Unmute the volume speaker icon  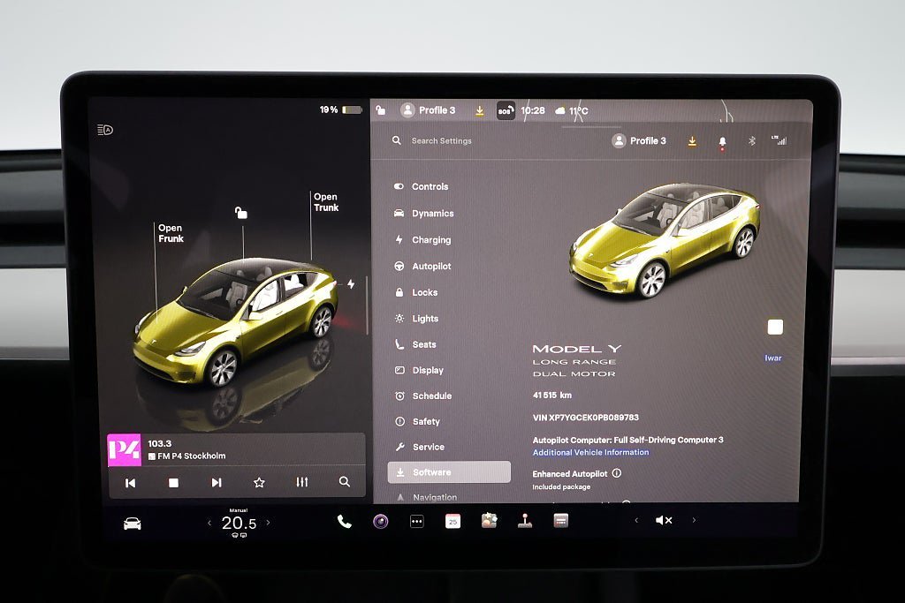[663, 521]
